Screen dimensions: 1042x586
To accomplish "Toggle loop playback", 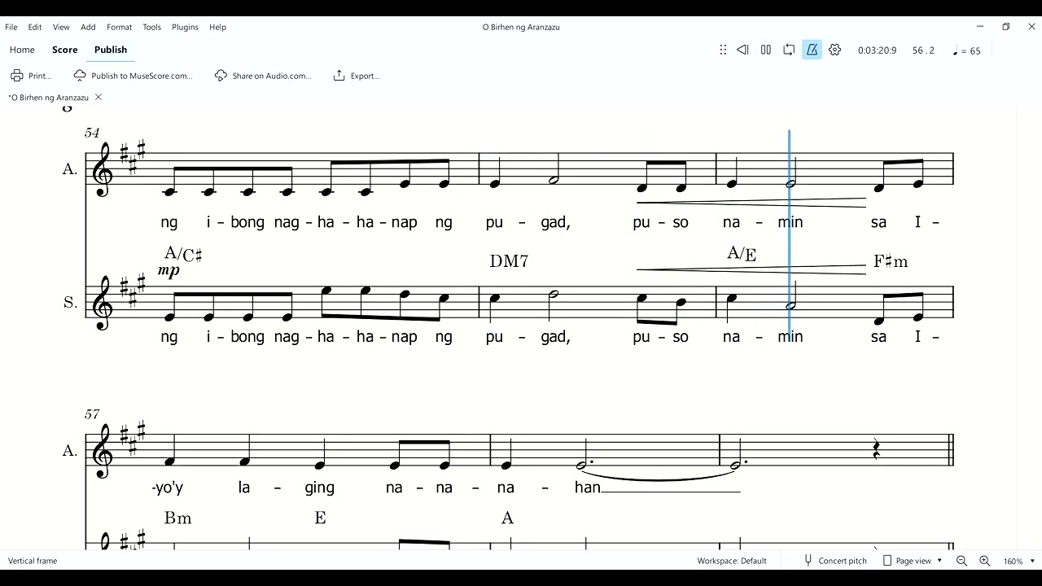I will pyautogui.click(x=789, y=50).
